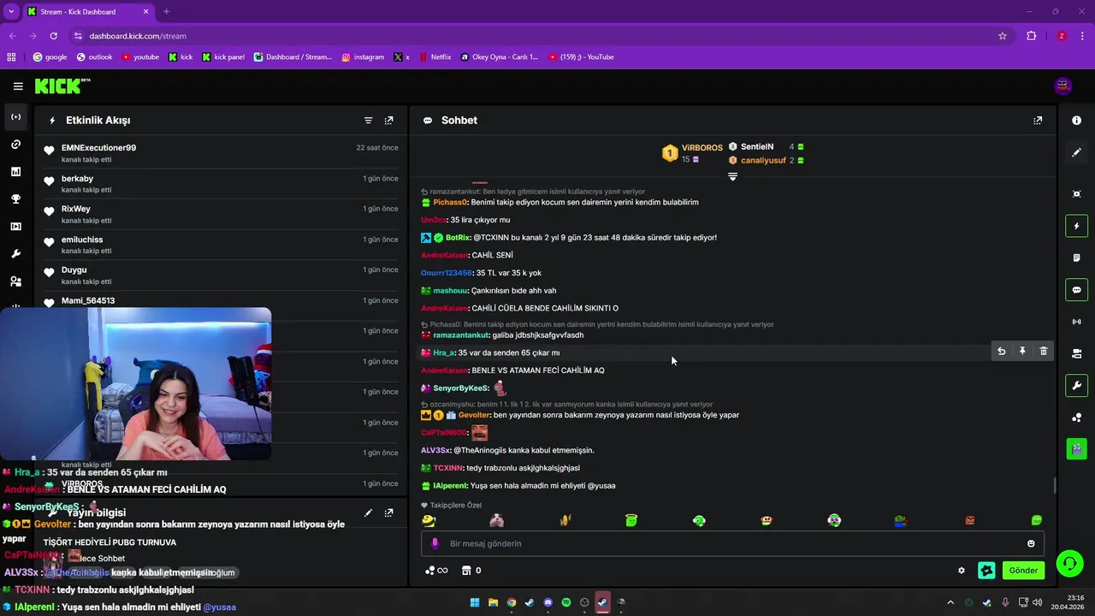The height and width of the screenshot is (616, 1095).
Task: Open the video clips icon in left sidebar
Action: tap(16, 227)
